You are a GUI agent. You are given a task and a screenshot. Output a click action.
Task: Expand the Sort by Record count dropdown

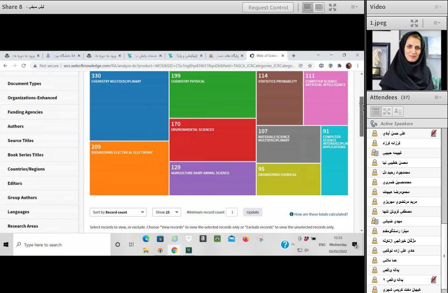tap(118, 212)
